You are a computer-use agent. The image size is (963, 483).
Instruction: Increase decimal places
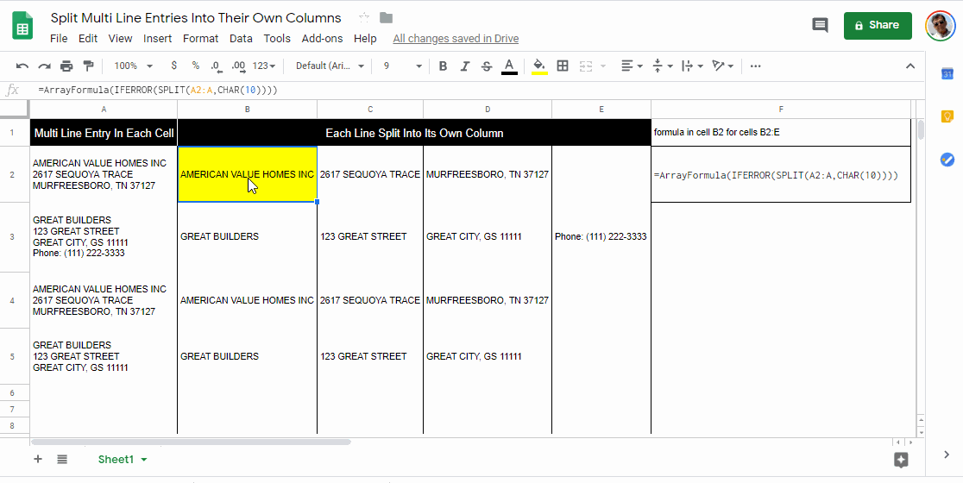click(x=238, y=66)
